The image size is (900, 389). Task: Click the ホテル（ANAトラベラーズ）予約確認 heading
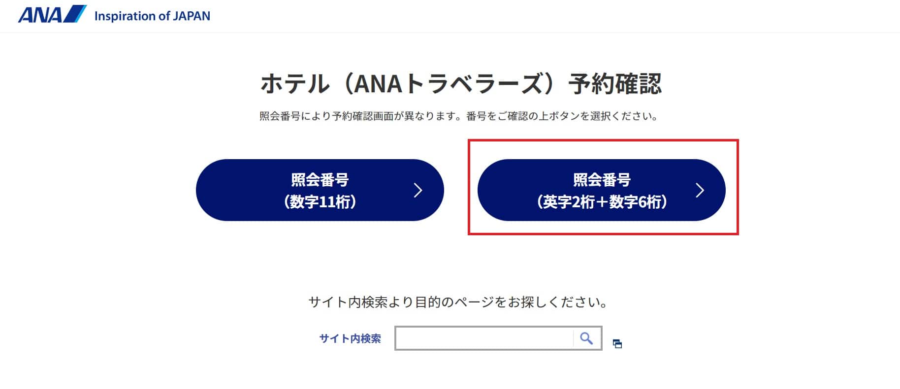pos(460,83)
